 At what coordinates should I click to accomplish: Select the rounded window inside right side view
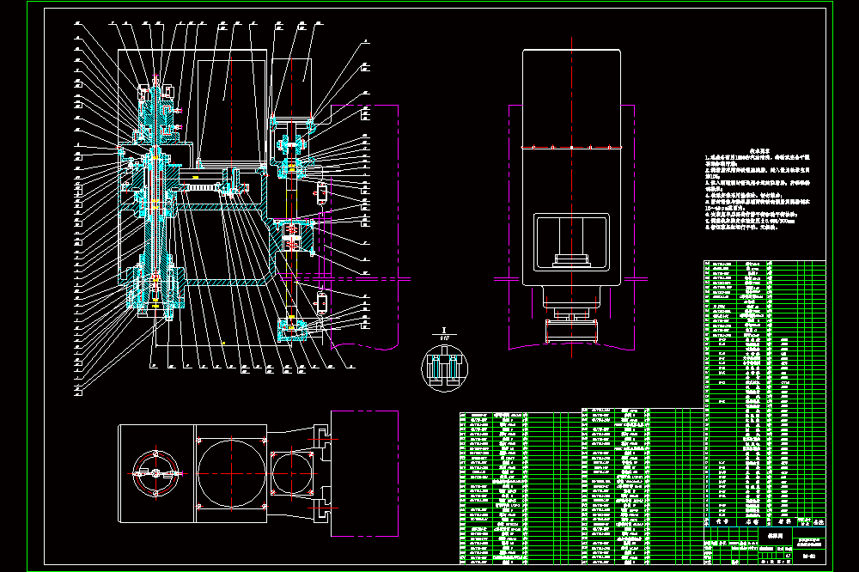pos(571,243)
